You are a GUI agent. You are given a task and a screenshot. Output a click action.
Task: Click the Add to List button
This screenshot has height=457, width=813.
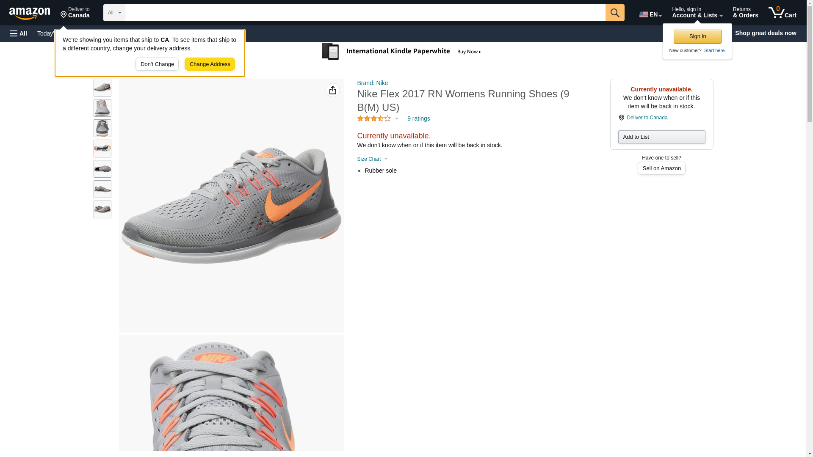coord(661,137)
